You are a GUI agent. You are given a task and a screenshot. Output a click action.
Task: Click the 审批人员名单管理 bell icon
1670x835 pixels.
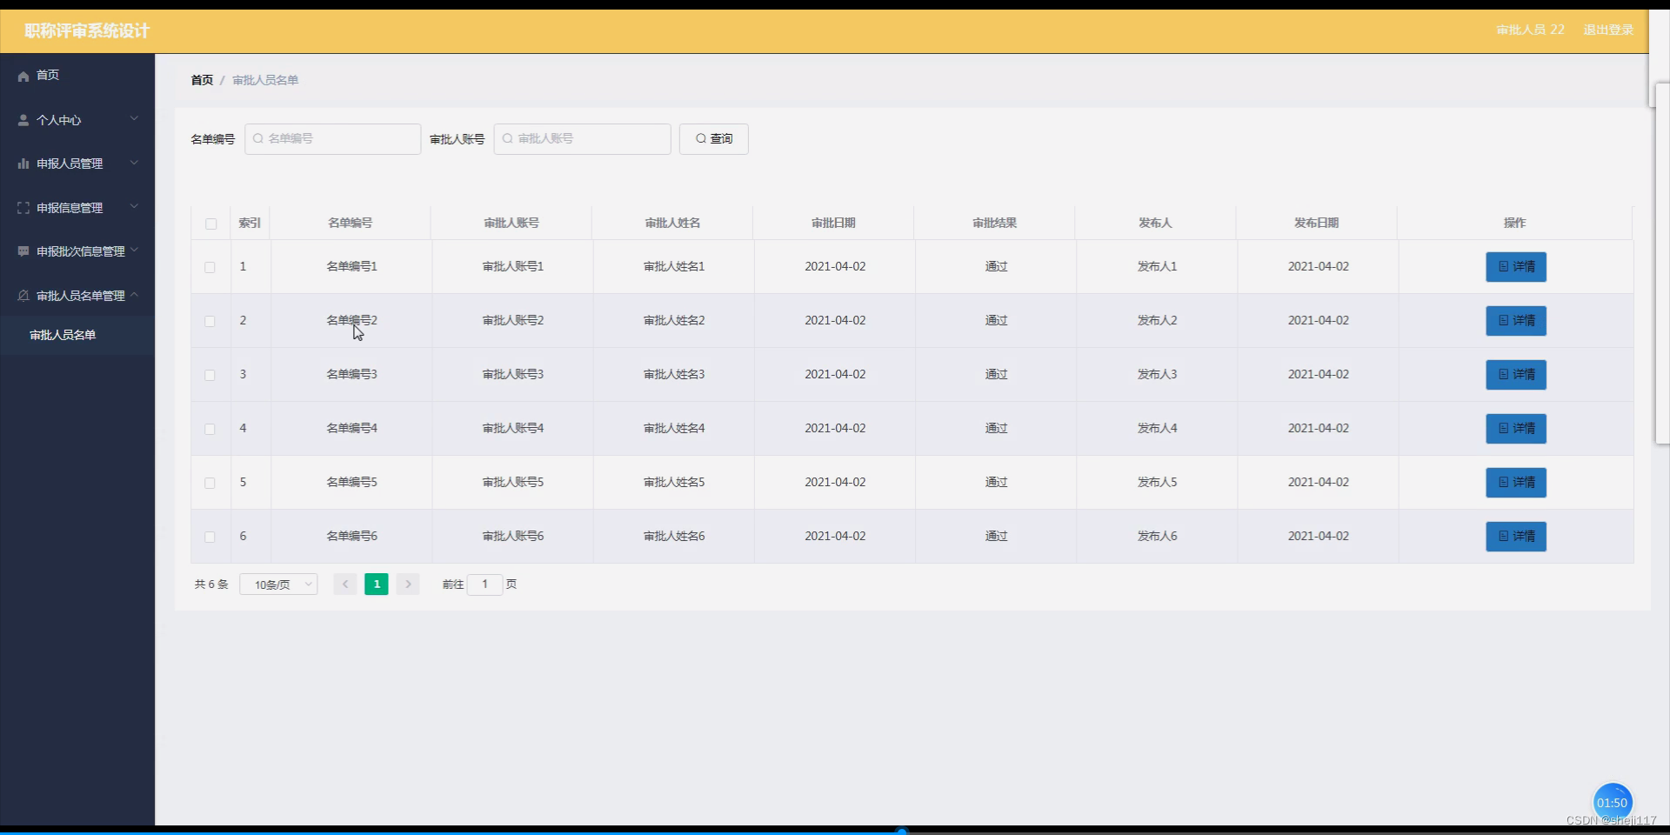click(x=22, y=296)
